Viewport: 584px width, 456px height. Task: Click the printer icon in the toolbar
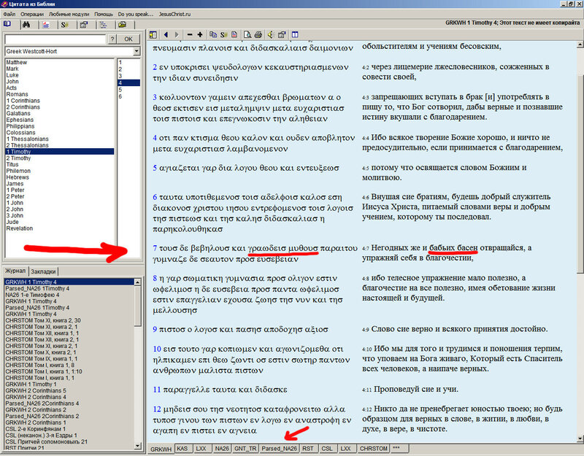tap(258, 34)
